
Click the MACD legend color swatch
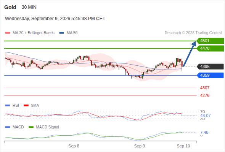tap(8, 127)
